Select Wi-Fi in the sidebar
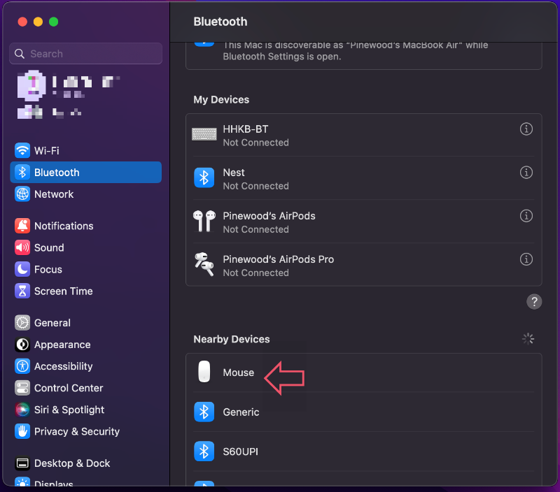This screenshot has height=492, width=560. [85, 150]
